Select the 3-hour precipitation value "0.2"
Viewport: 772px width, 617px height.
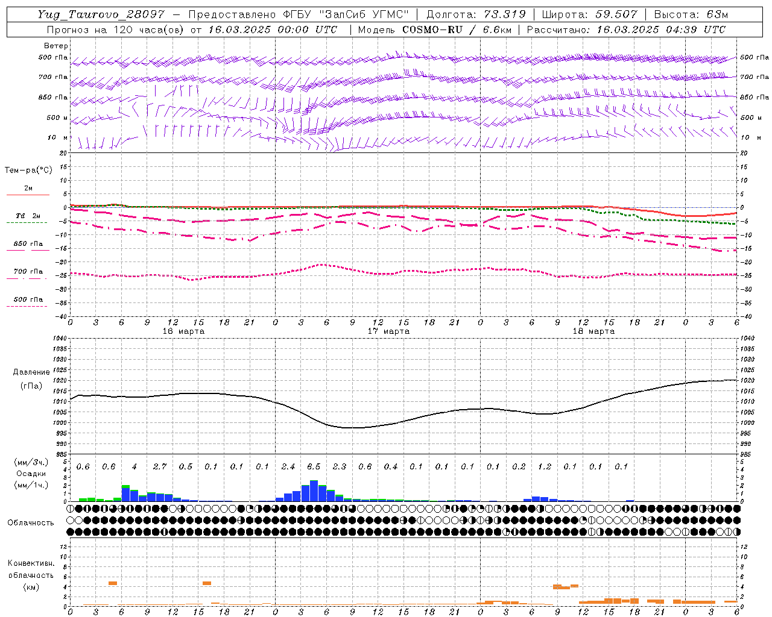click(x=519, y=467)
